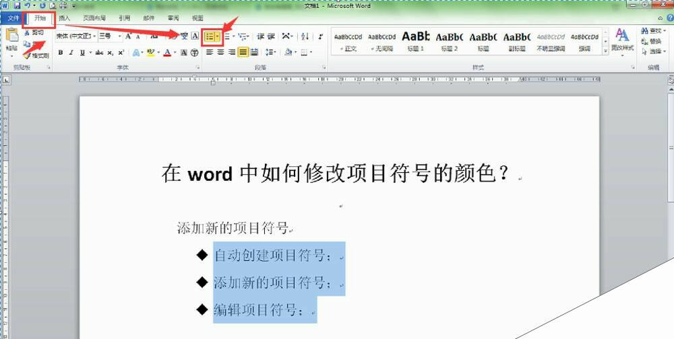Screen dimensions: 674x339
Task: Open 更改样式 change styles menu
Action: pyautogui.click(x=622, y=42)
